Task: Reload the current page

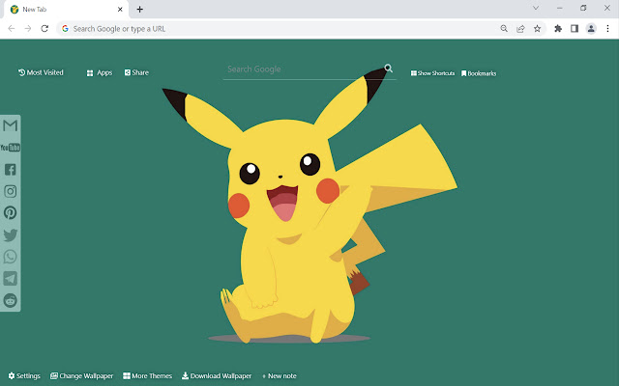Action: click(44, 28)
